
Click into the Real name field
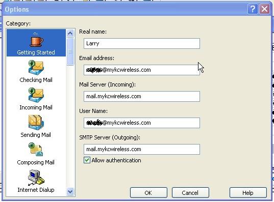tap(142, 44)
